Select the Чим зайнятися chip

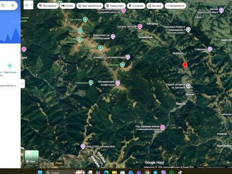pyautogui.click(x=90, y=6)
